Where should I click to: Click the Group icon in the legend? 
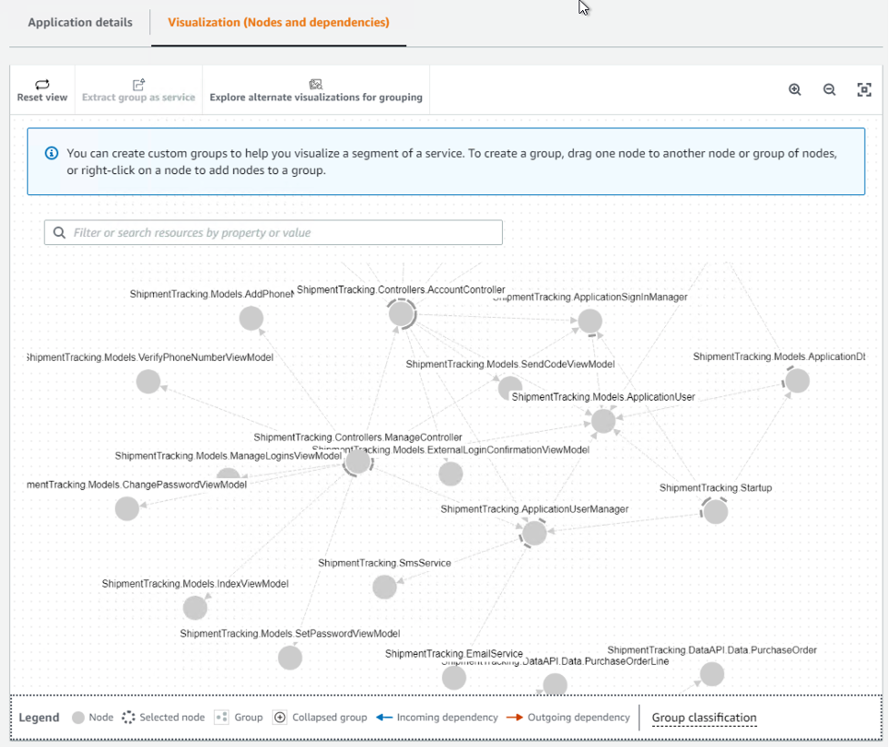tap(220, 717)
